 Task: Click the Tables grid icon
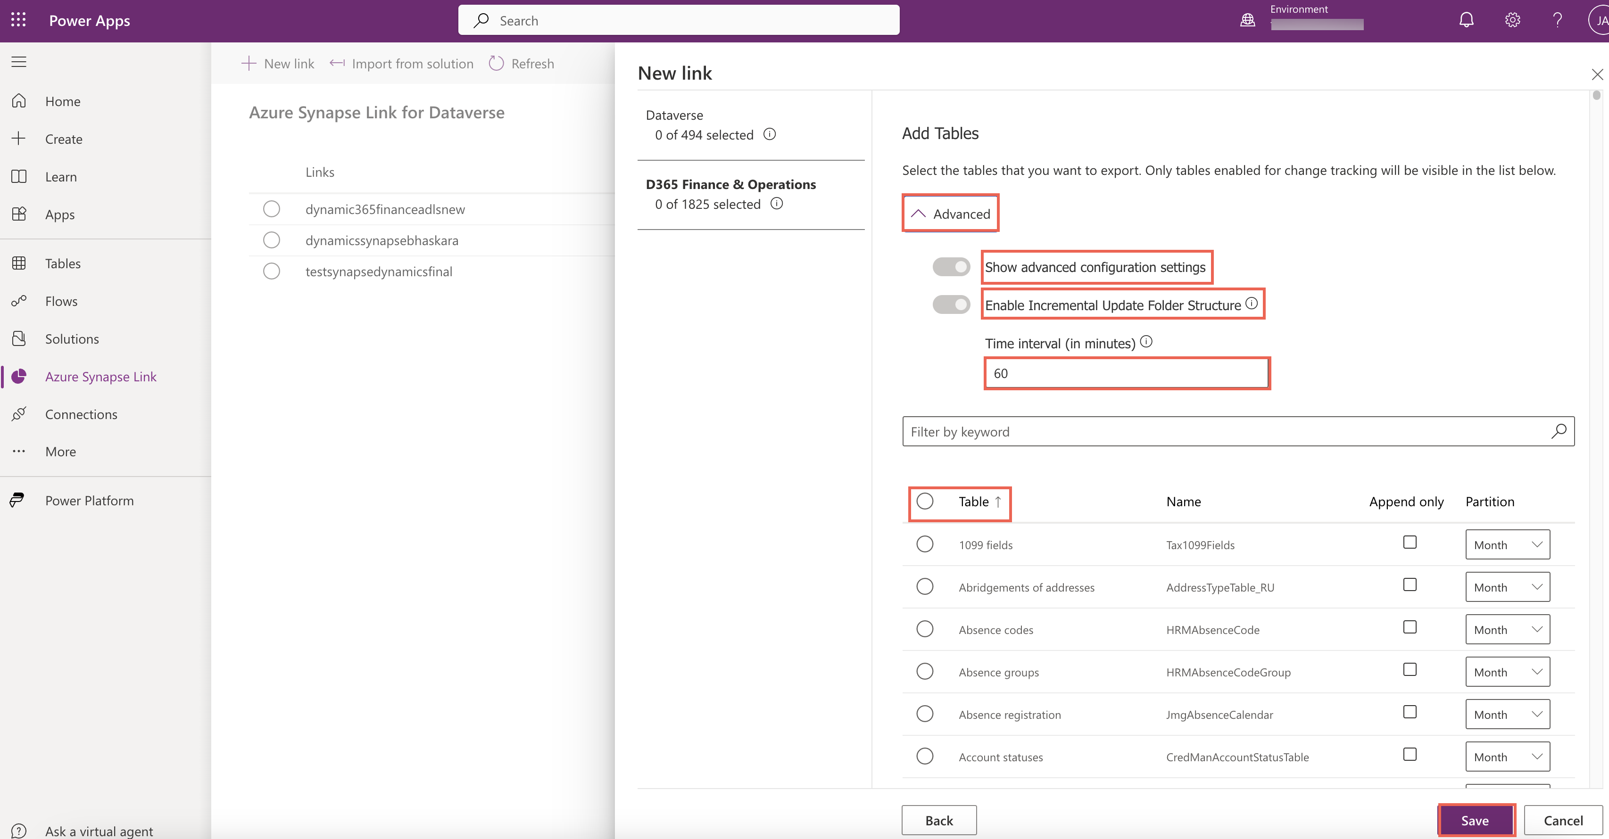coord(19,263)
